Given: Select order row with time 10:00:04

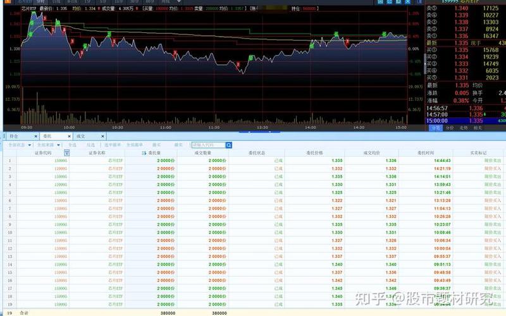Looking at the screenshot, I should (x=254, y=248).
